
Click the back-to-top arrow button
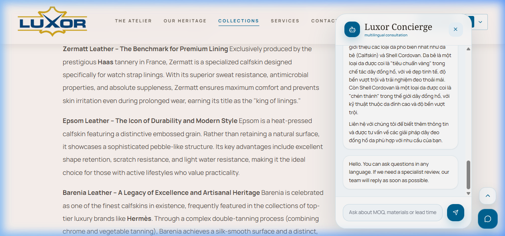click(487, 196)
